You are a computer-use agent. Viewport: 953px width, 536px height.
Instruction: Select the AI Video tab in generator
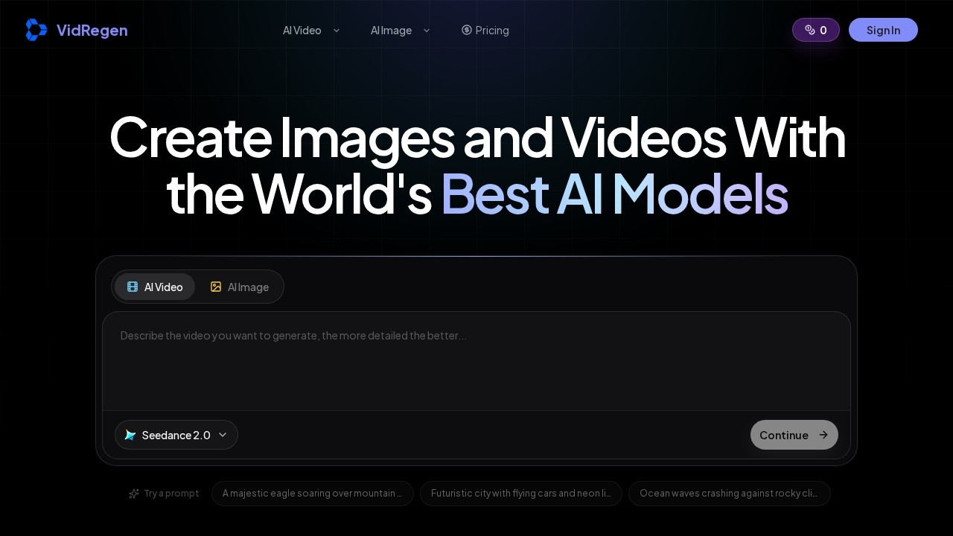pyautogui.click(x=155, y=287)
